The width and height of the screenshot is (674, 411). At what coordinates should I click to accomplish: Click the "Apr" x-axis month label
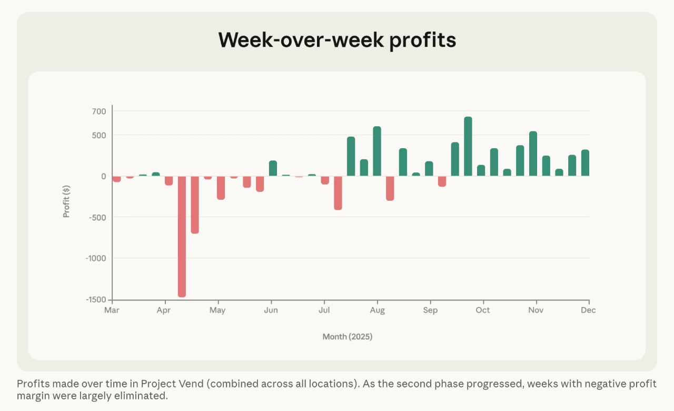[165, 311]
